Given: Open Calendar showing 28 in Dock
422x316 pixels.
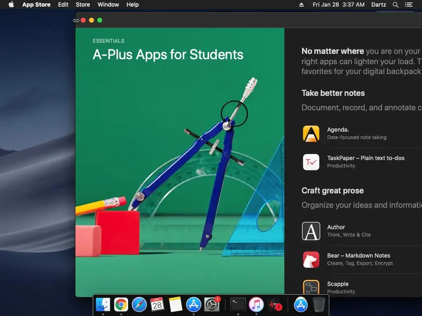Looking at the screenshot, I should pyautogui.click(x=157, y=305).
